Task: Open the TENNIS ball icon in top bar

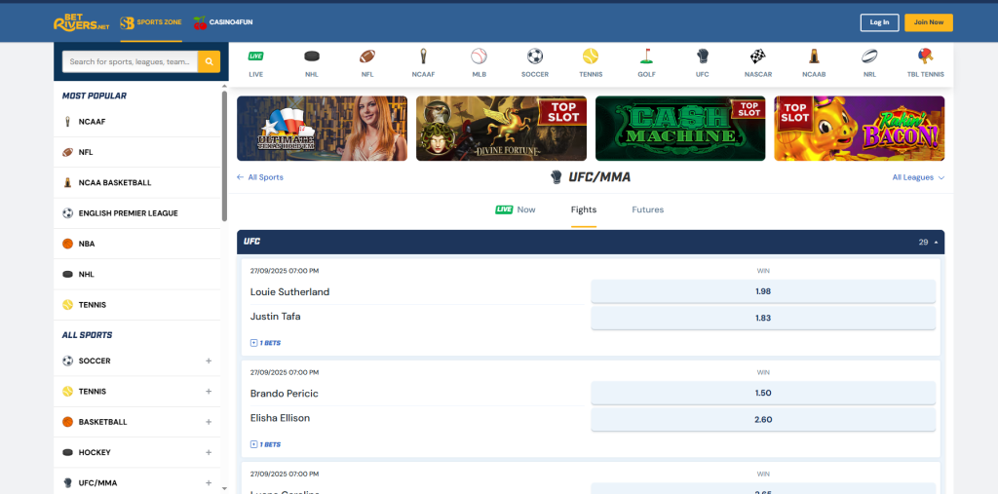Action: (591, 56)
